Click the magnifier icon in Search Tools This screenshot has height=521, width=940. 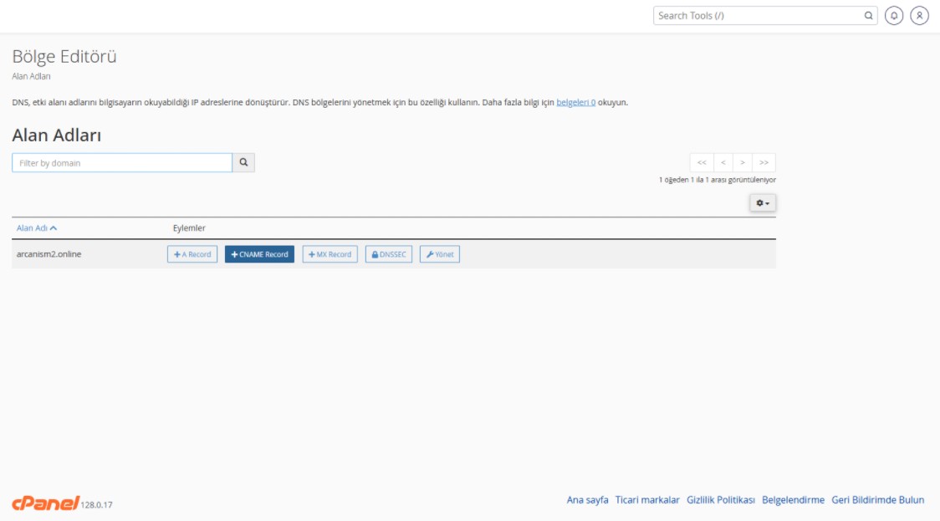tap(868, 16)
